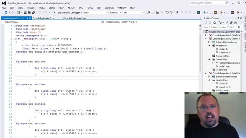Click the Find in Files toolbar icon

149,13
